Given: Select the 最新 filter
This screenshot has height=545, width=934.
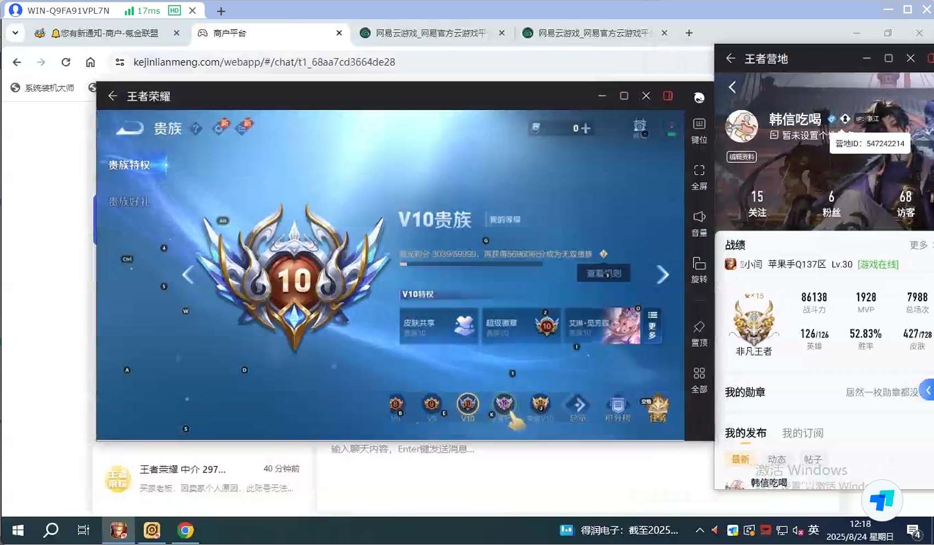Looking at the screenshot, I should pos(740,459).
